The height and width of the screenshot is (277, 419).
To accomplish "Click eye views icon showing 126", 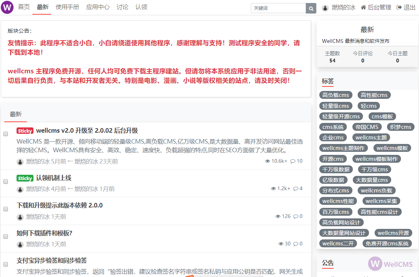I will coord(278,216).
